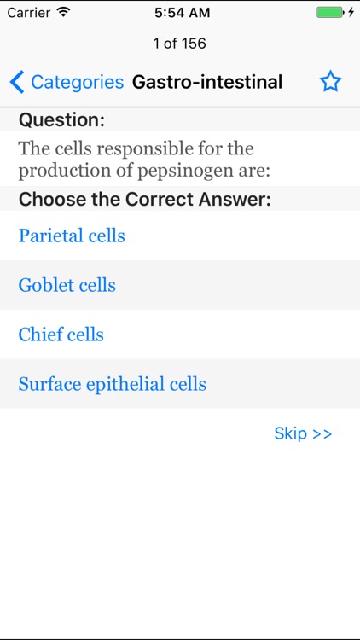Tap the 5:54 AM clock
Screen dimensions: 360x640
(182, 13)
